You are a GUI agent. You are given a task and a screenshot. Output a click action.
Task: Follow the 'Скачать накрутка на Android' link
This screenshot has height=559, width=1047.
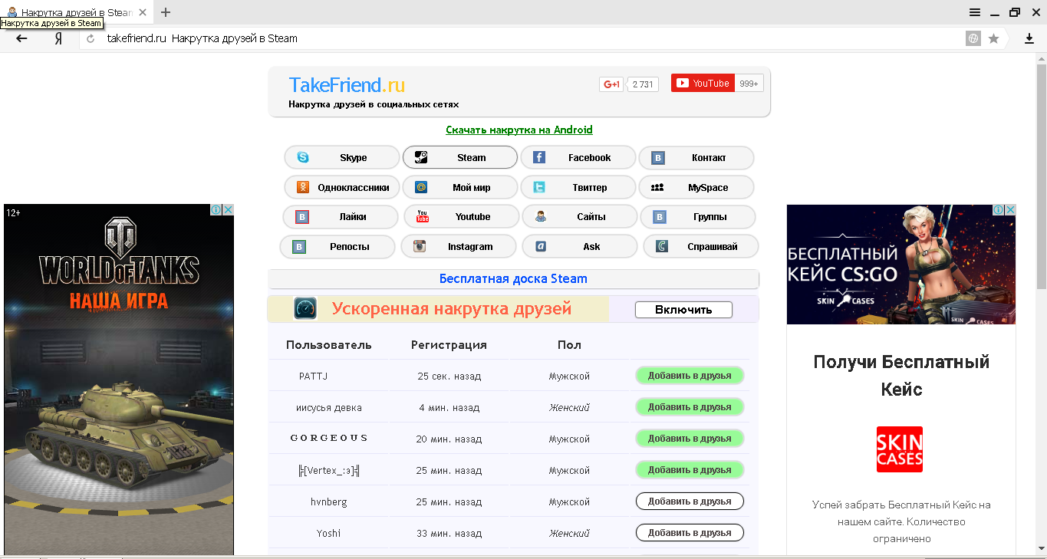(x=519, y=130)
